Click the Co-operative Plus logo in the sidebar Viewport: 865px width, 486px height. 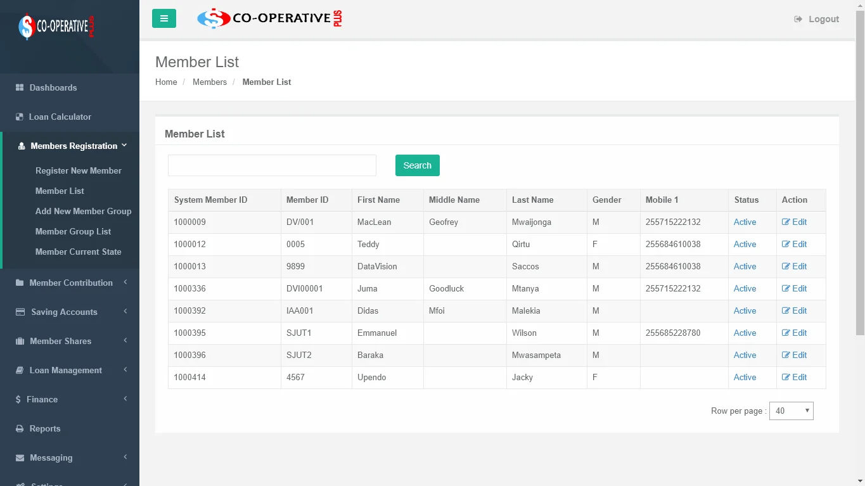tap(56, 27)
